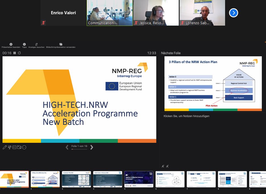The height and width of the screenshot is (194, 266).
Task: Select Jessica participant video tile
Action: coord(156,13)
